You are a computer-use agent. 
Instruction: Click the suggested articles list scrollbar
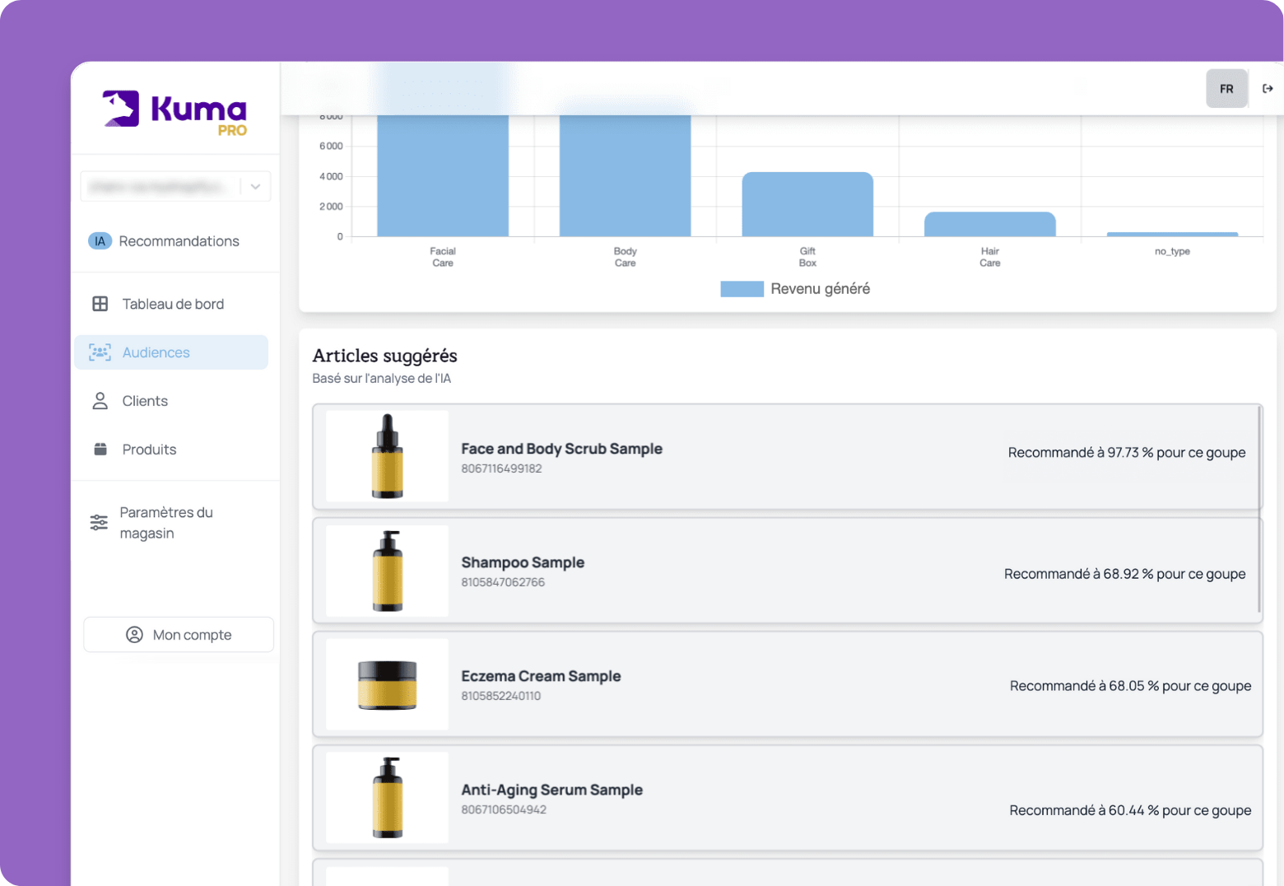pos(1259,511)
